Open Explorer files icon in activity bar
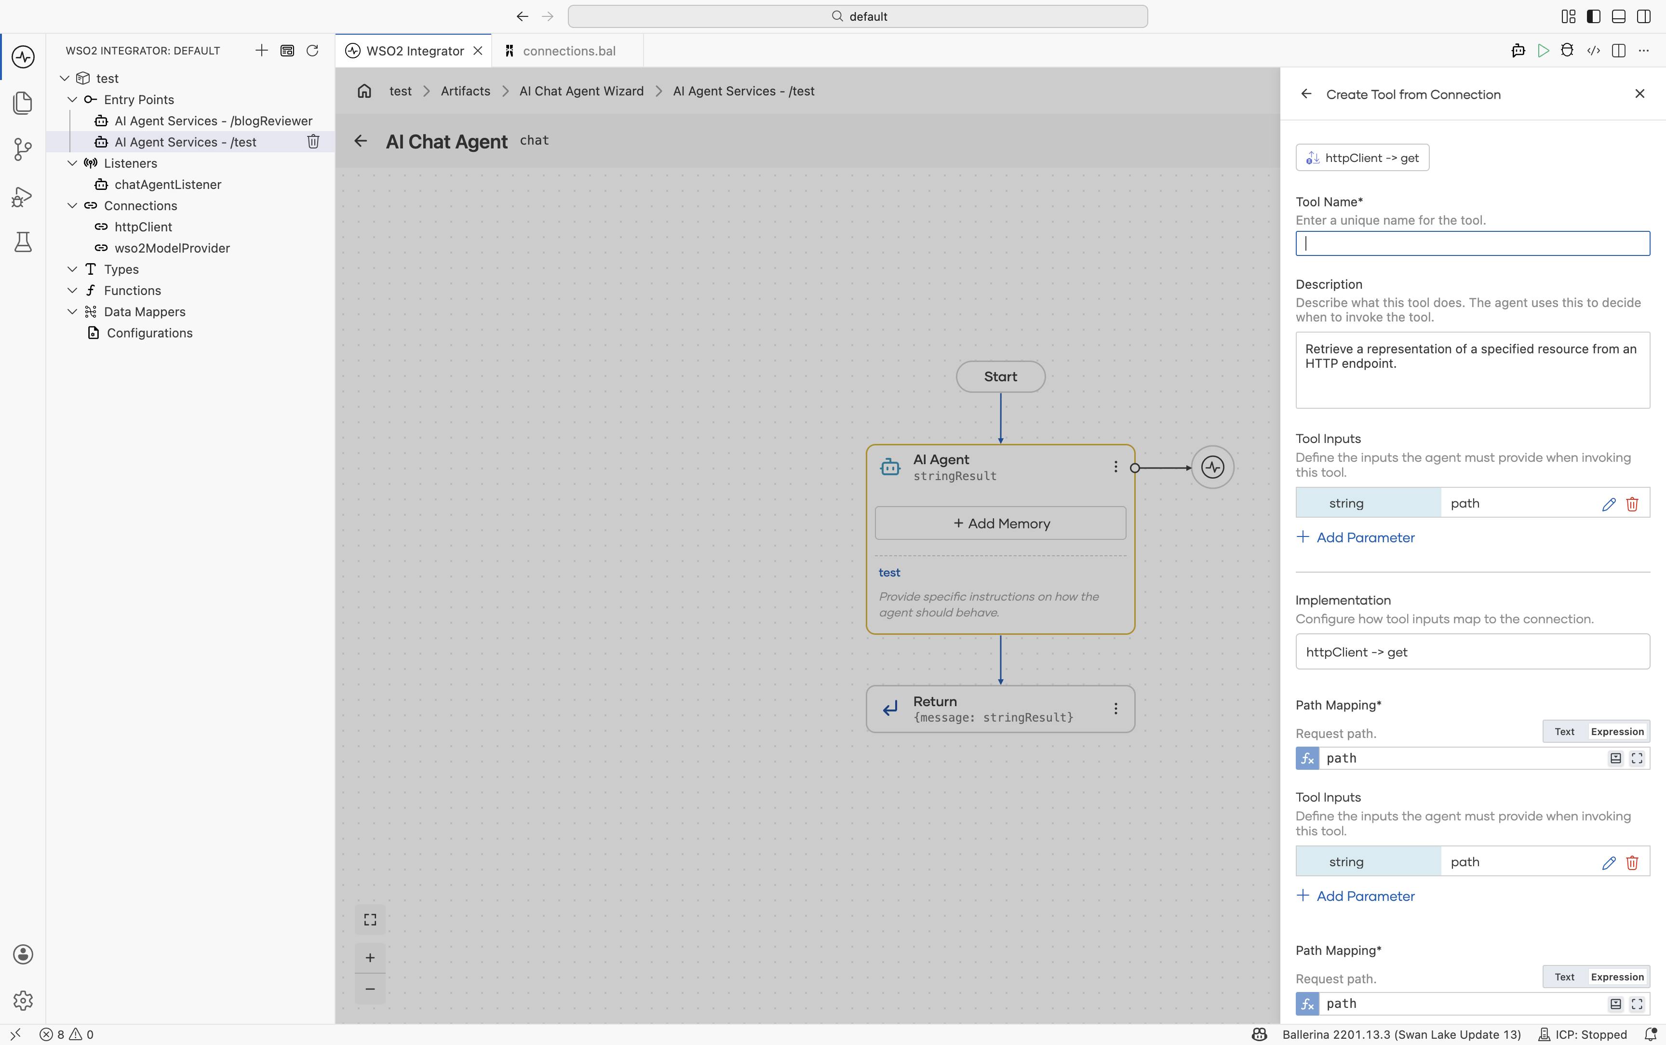 (x=23, y=103)
